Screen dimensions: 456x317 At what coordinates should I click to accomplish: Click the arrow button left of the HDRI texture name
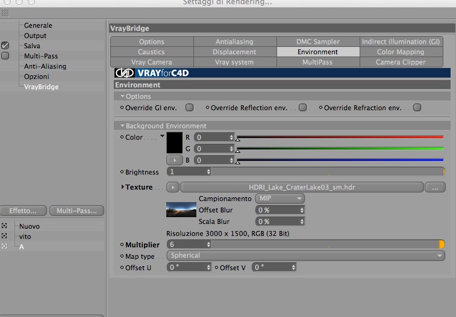pos(173,187)
